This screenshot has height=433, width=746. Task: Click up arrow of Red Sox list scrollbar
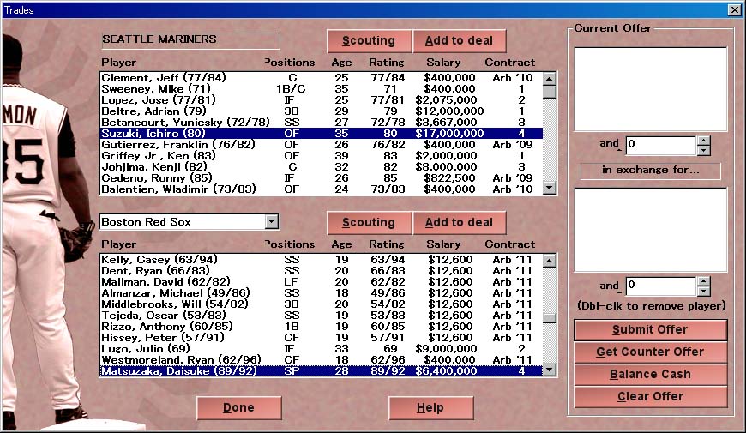coord(550,261)
